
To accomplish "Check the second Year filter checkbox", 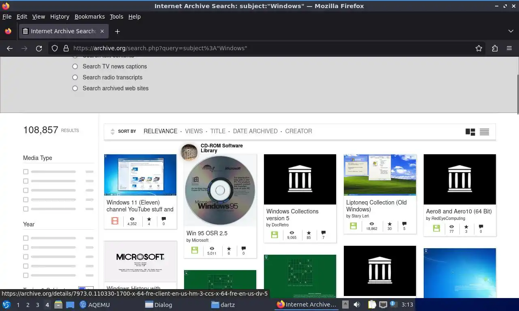I will [26, 247].
